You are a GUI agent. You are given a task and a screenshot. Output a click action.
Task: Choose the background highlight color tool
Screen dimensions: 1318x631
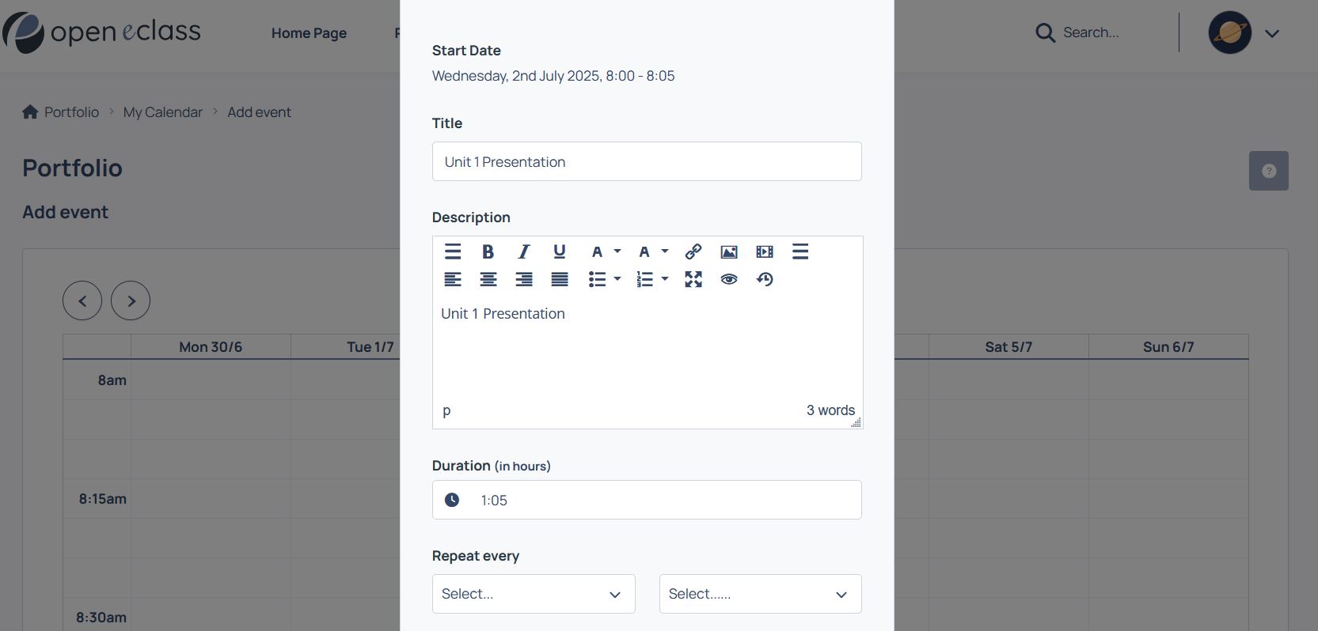644,251
